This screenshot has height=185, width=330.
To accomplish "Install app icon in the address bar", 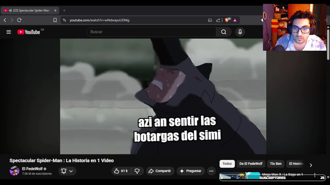I will click(210, 20).
